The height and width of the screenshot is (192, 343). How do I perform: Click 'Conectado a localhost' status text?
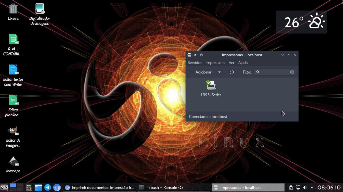click(208, 117)
